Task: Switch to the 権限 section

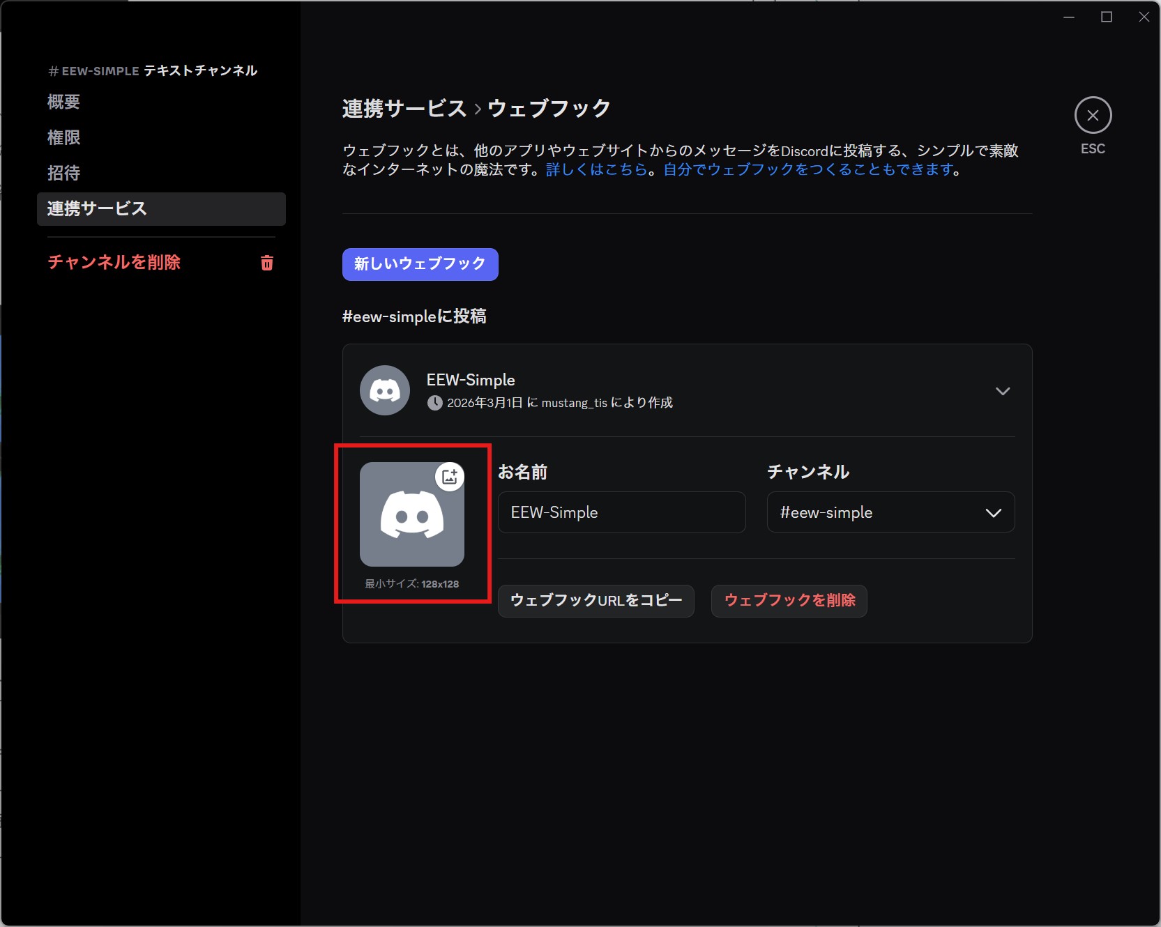Action: (x=63, y=137)
